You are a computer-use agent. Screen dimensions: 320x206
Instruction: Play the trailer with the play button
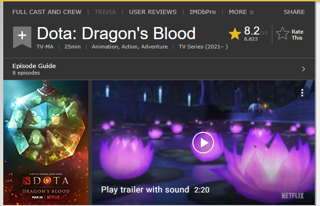[203, 143]
